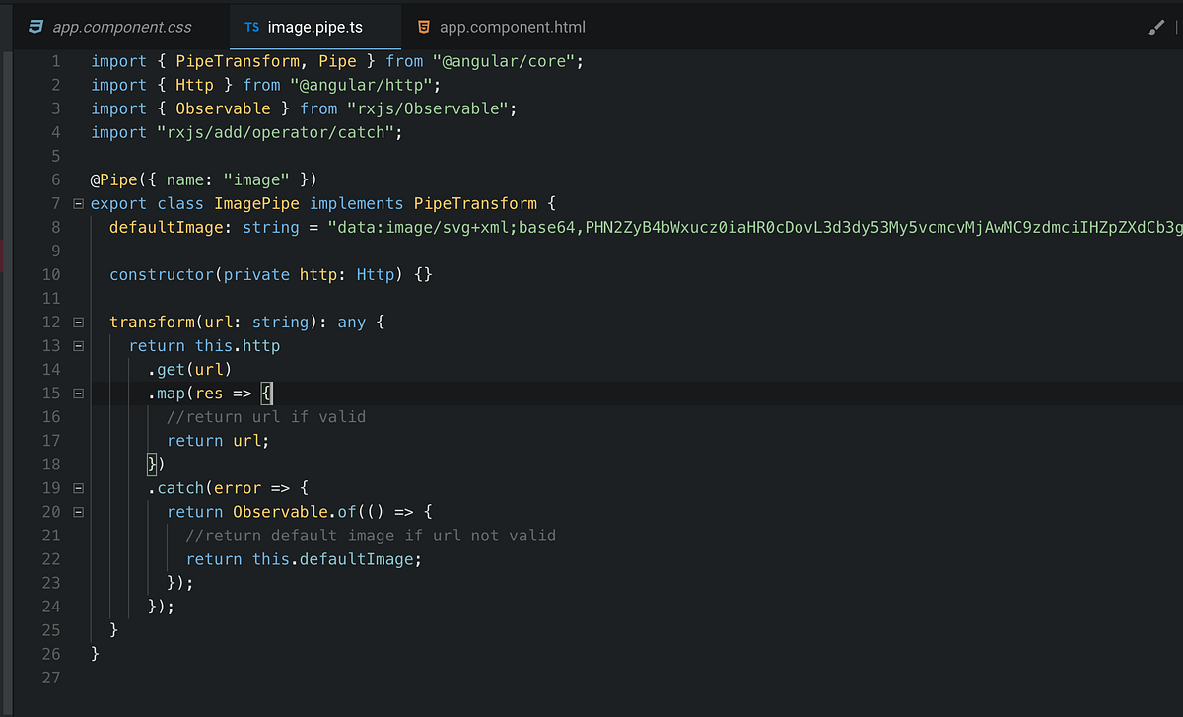Collapse the ImagePipe class fold on line 7
1183x717 pixels.
77,203
